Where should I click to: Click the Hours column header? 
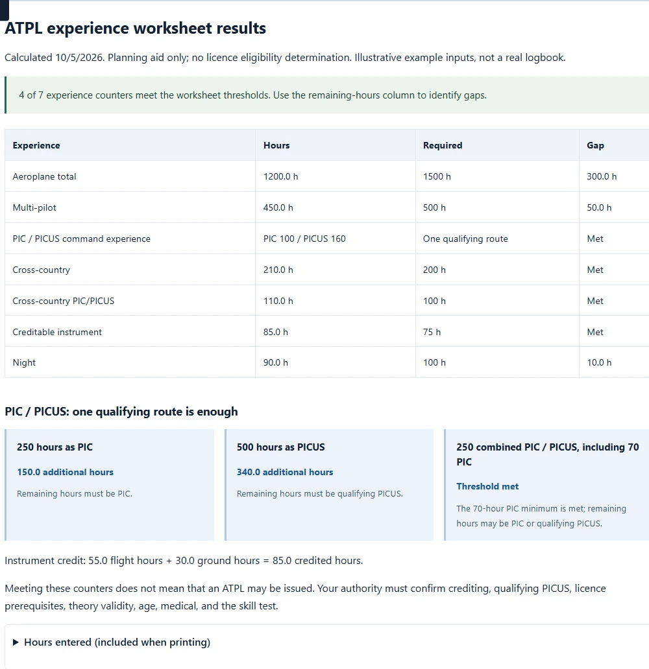276,145
